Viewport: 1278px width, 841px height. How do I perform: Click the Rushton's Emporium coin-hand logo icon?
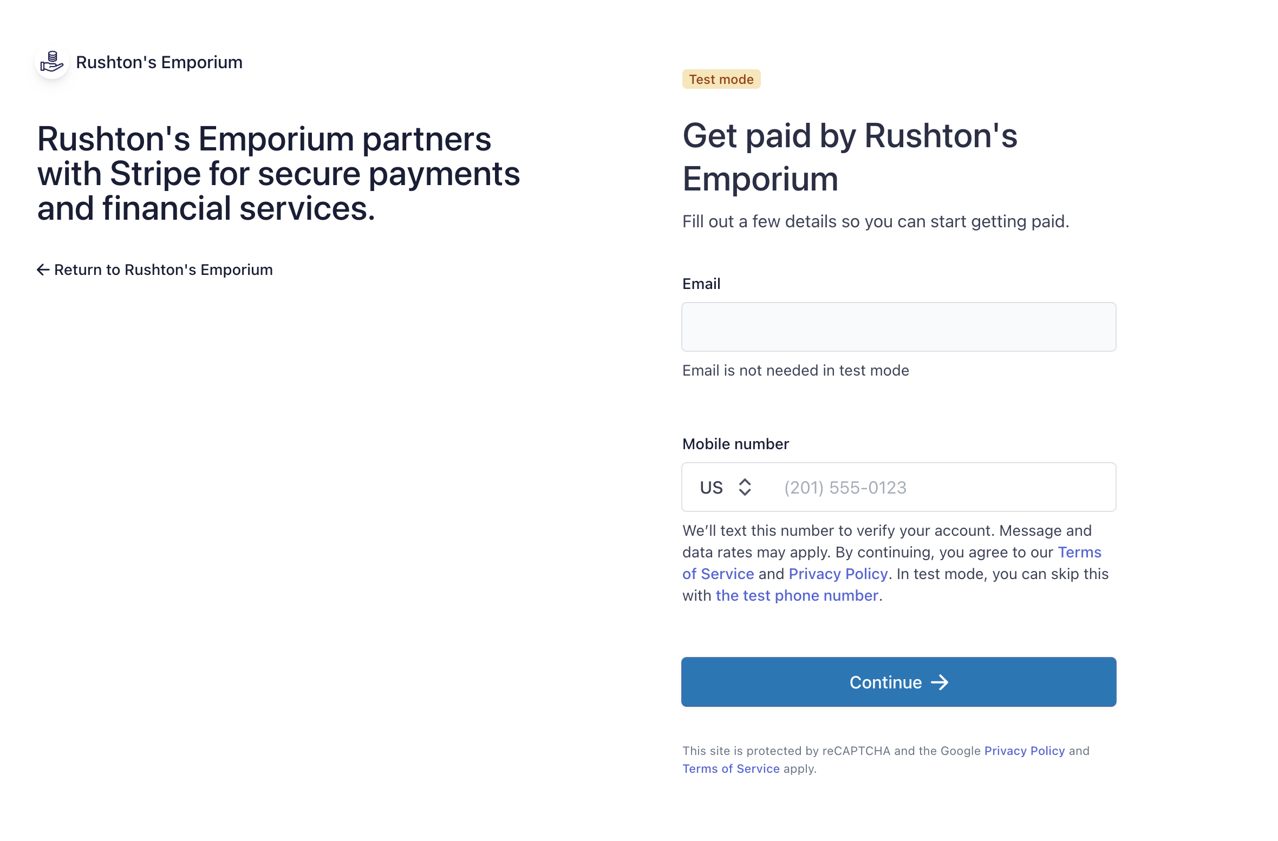[52, 62]
